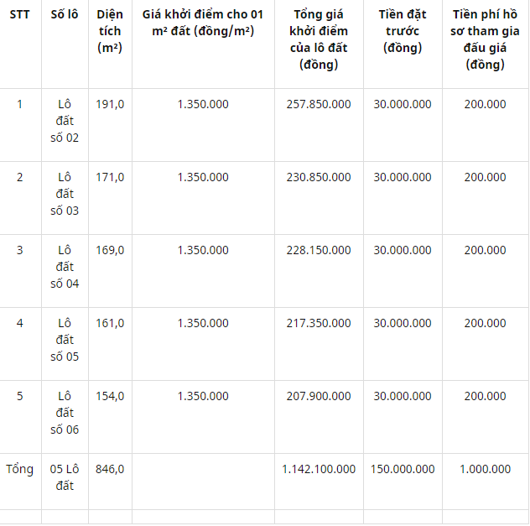530x526 pixels.
Task: Select the value 228.150.000
Action: pyautogui.click(x=319, y=250)
